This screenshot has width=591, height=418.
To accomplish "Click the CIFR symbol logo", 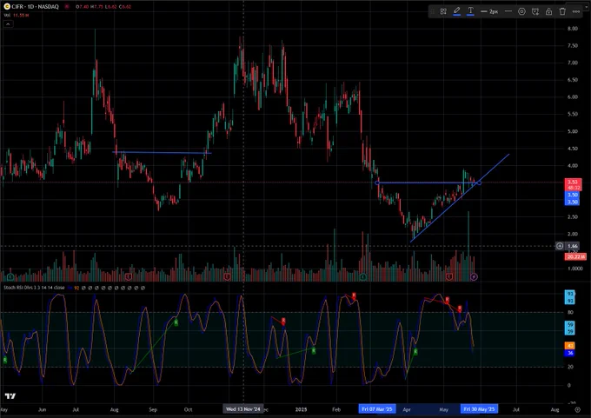I will (x=7, y=6).
